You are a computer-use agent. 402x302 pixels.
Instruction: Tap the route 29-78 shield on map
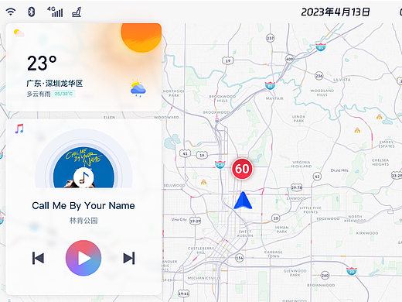(296, 187)
